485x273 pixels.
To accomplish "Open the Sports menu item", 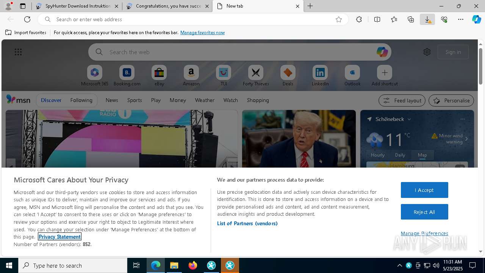I will pos(135,100).
